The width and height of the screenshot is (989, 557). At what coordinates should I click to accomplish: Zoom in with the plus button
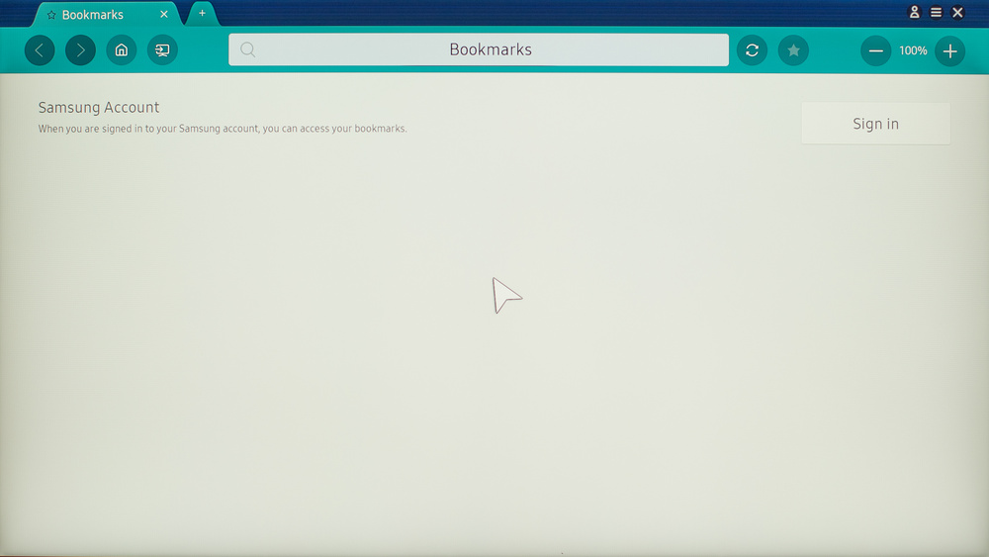coord(949,50)
